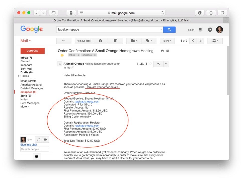The height and width of the screenshot is (180, 243).
Task: Open the Starred folder
Action: (25, 61)
